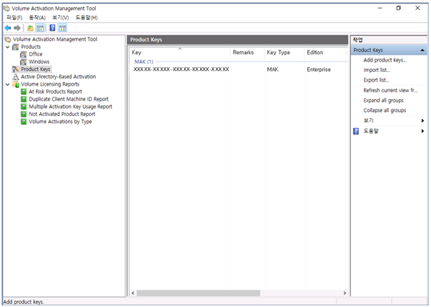The width and height of the screenshot is (431, 307).
Task: Click Add product keys action
Action: click(385, 60)
